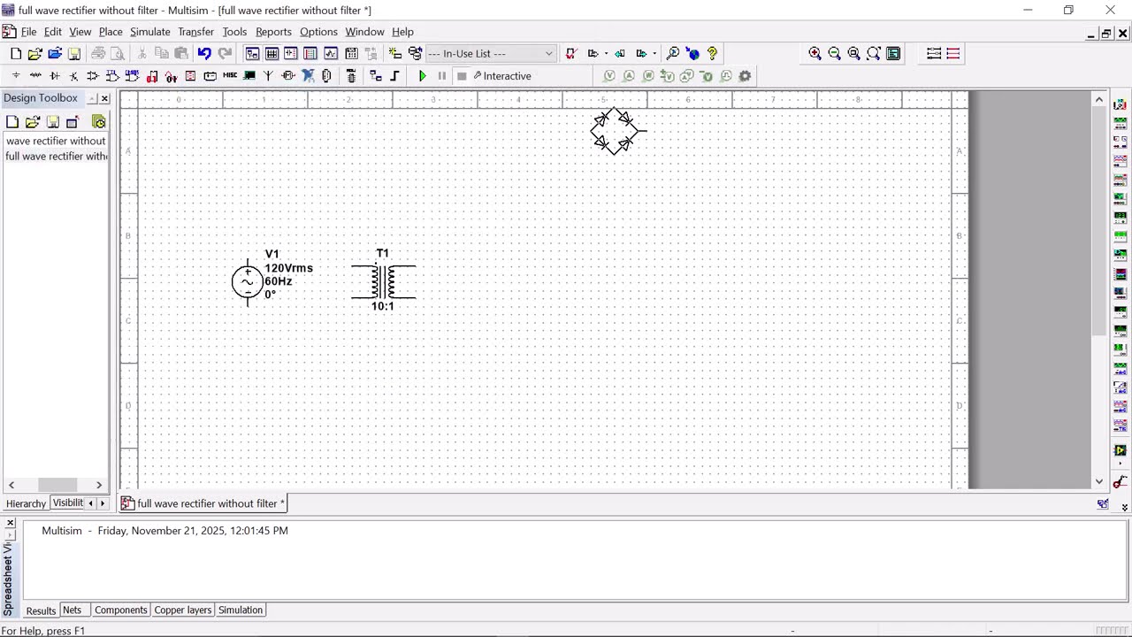Open the Tools menu
The height and width of the screenshot is (637, 1132).
tap(234, 32)
